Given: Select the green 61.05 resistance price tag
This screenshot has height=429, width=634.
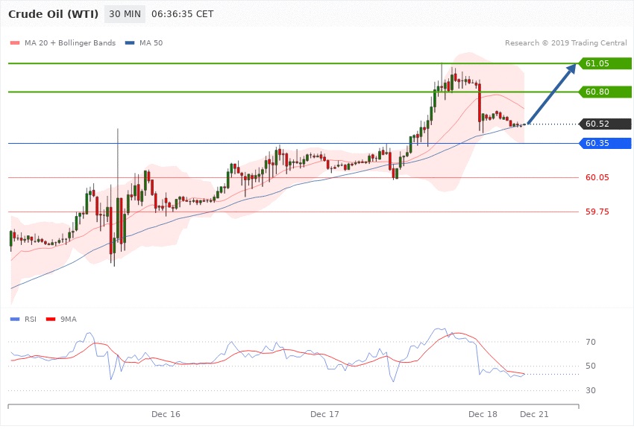Looking at the screenshot, I should tap(605, 63).
